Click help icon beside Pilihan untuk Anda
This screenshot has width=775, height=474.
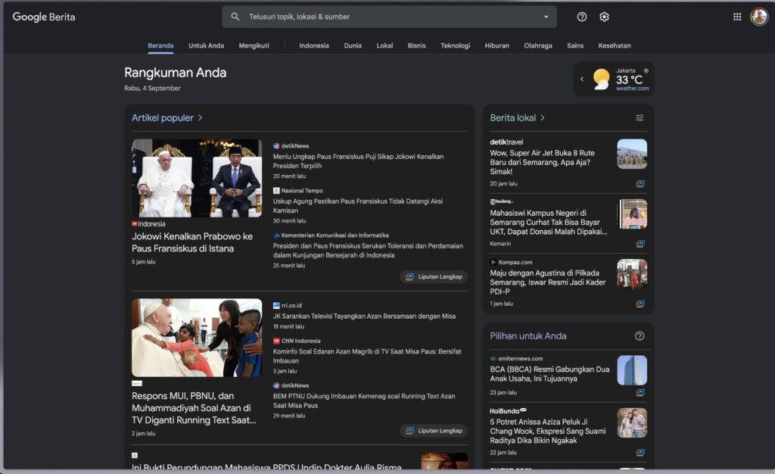640,336
